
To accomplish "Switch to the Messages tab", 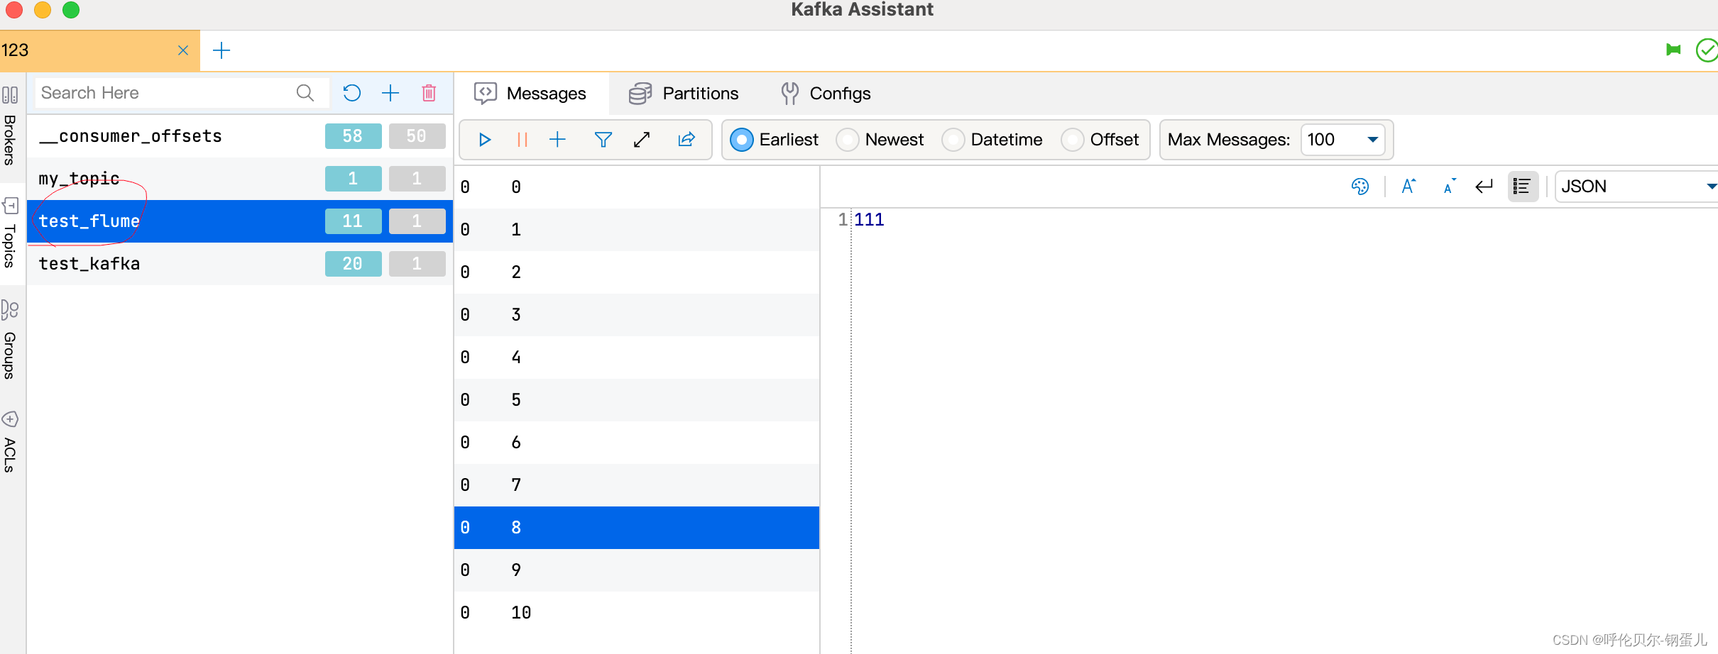I will tap(531, 94).
